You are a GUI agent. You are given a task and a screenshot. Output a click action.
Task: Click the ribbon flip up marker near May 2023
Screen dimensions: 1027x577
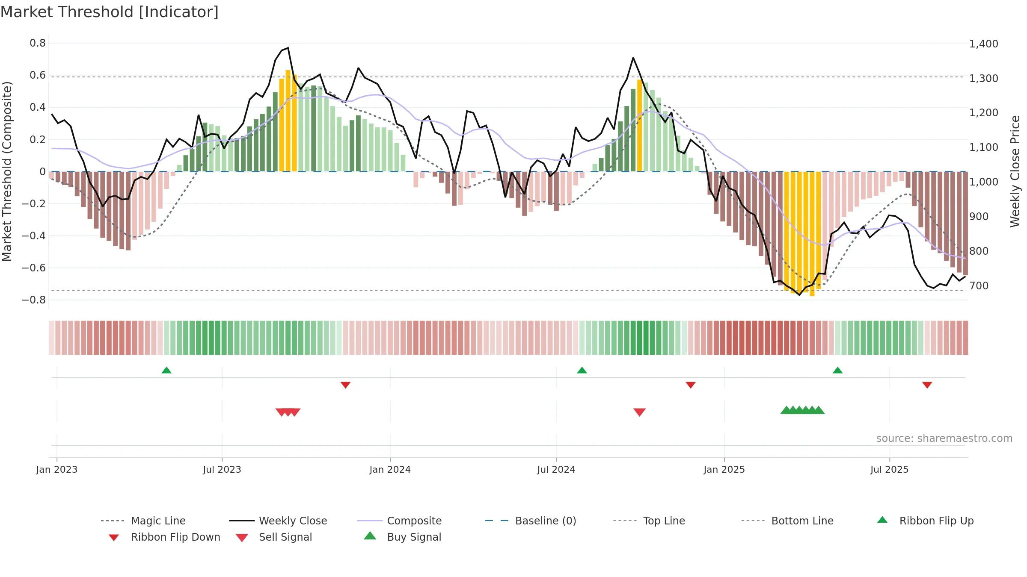coord(166,370)
